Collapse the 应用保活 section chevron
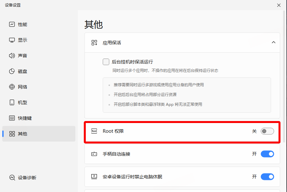Viewport: 287px width, 192px height. 274,43
